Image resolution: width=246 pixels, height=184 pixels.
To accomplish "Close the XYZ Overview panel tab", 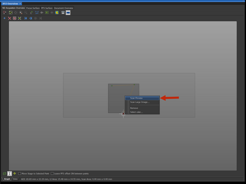I will point(20,4).
